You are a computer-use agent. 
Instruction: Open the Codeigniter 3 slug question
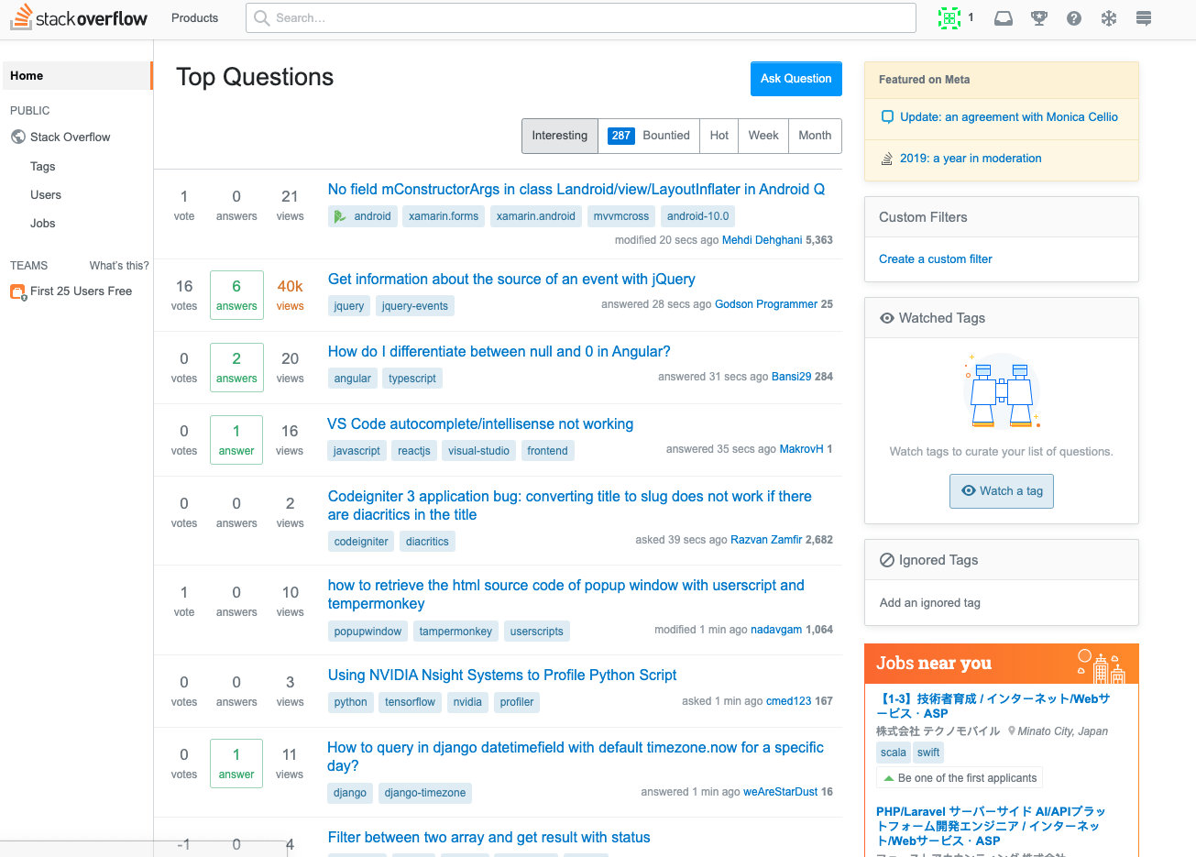point(569,506)
